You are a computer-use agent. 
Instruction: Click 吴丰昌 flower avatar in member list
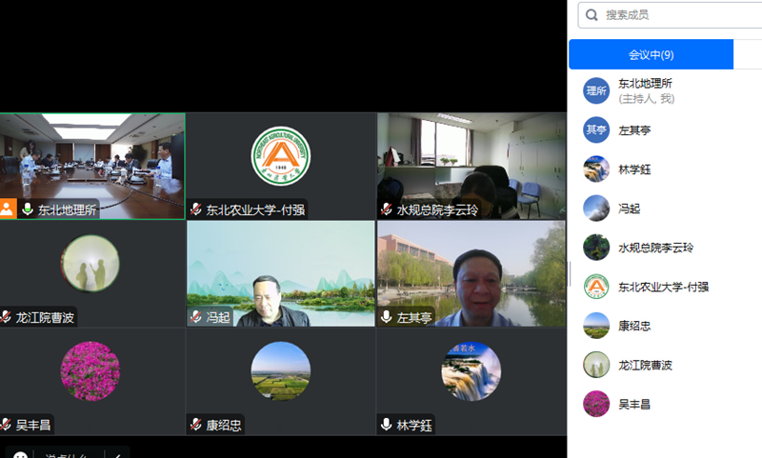coord(596,404)
